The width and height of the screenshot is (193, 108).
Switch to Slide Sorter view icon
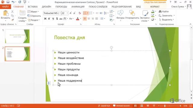tap(142, 106)
